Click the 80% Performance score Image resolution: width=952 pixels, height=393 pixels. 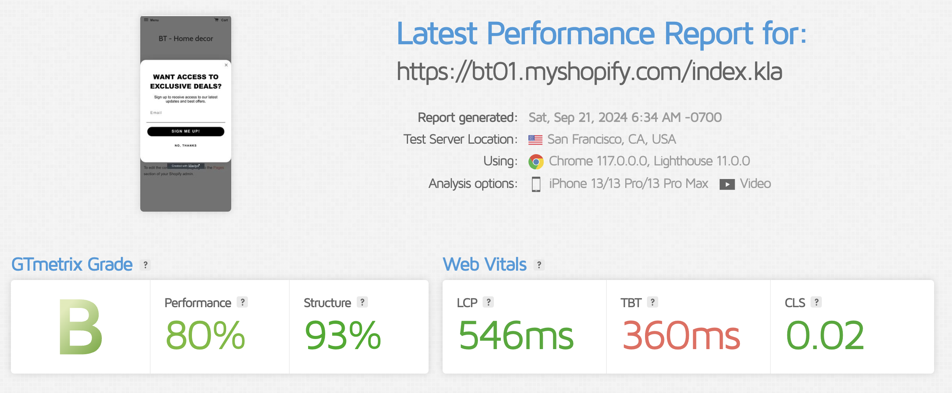point(206,335)
